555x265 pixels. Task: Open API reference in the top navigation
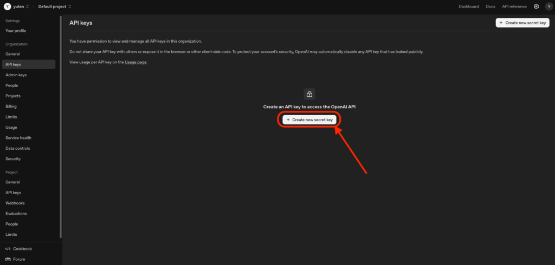pos(514,6)
